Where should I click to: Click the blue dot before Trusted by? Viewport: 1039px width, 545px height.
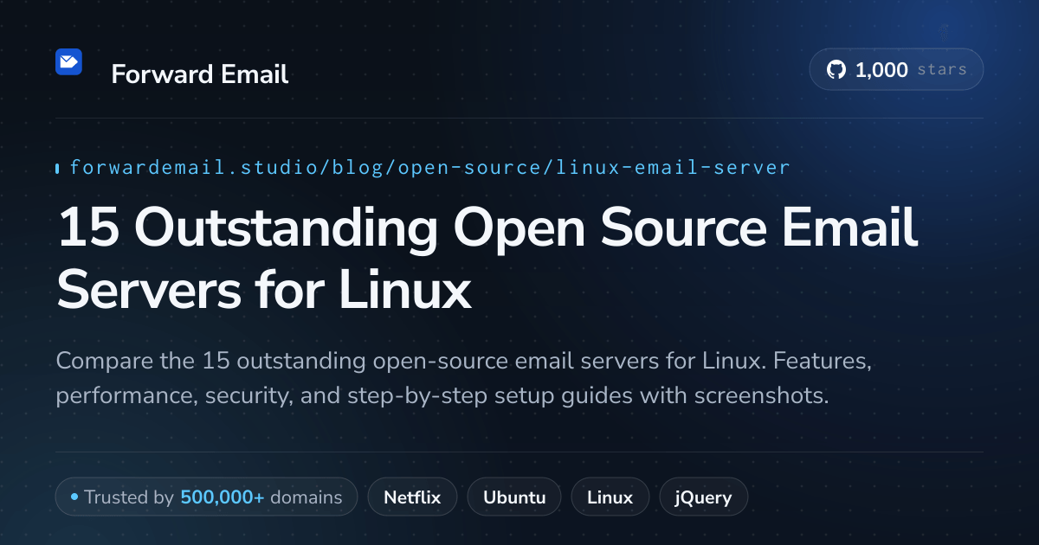coord(74,497)
